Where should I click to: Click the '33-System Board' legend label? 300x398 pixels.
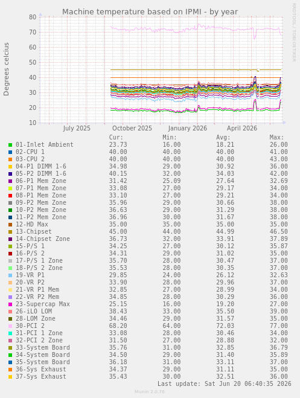[43, 347]
